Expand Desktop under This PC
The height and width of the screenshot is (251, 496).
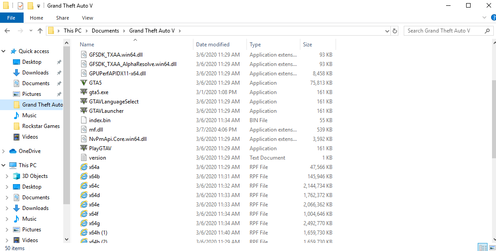coord(7,187)
